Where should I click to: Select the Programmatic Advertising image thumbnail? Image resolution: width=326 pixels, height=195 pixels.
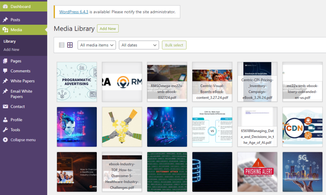click(x=77, y=82)
